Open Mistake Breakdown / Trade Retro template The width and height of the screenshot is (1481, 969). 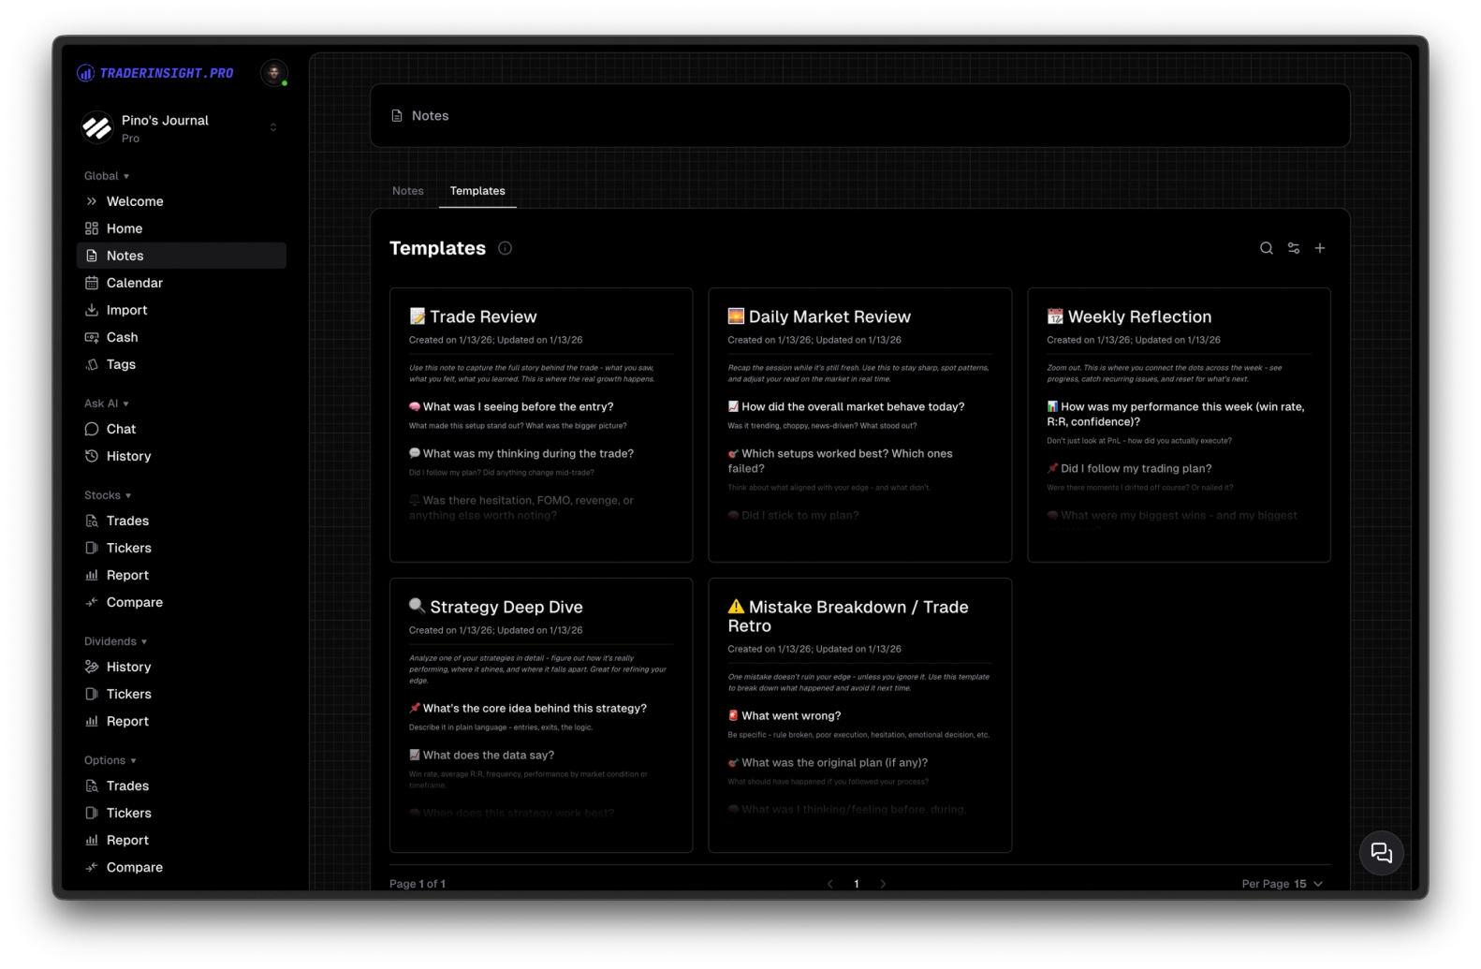(x=860, y=715)
